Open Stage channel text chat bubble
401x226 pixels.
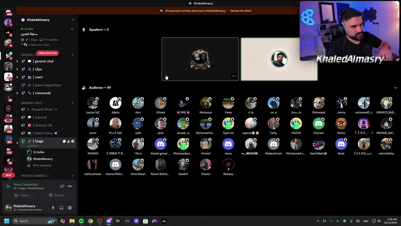click(x=64, y=141)
